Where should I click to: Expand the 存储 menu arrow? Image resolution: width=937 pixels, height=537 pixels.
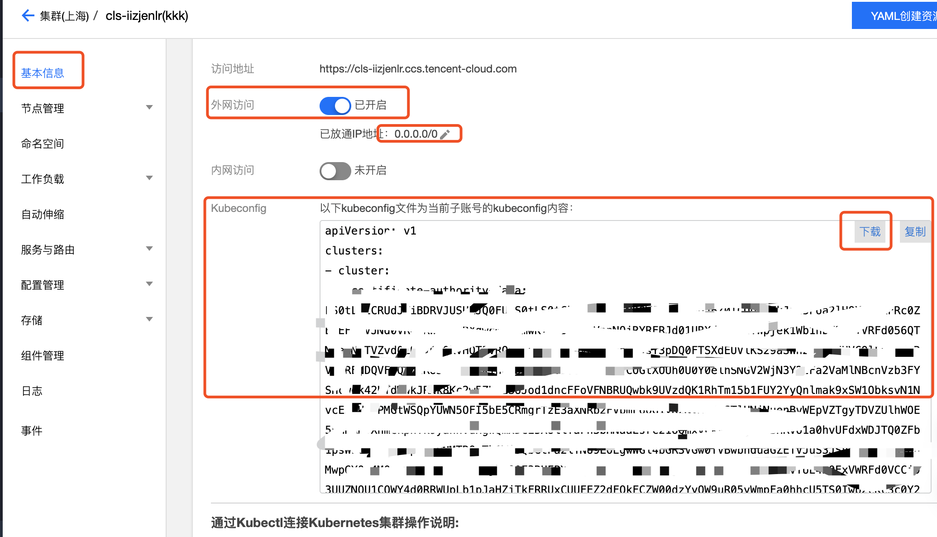click(149, 319)
